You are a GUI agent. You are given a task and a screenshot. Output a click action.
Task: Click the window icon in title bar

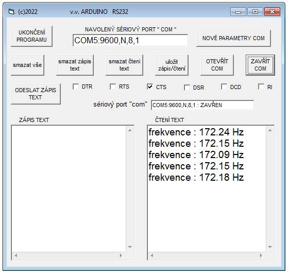[11, 12]
